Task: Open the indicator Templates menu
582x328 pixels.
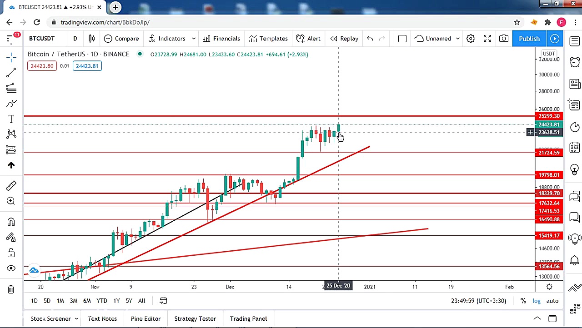Action: (268, 39)
